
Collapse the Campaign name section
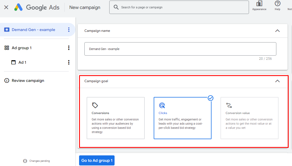[277, 31]
